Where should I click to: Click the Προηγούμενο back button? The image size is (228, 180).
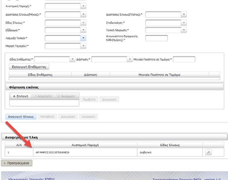[x=16, y=163]
